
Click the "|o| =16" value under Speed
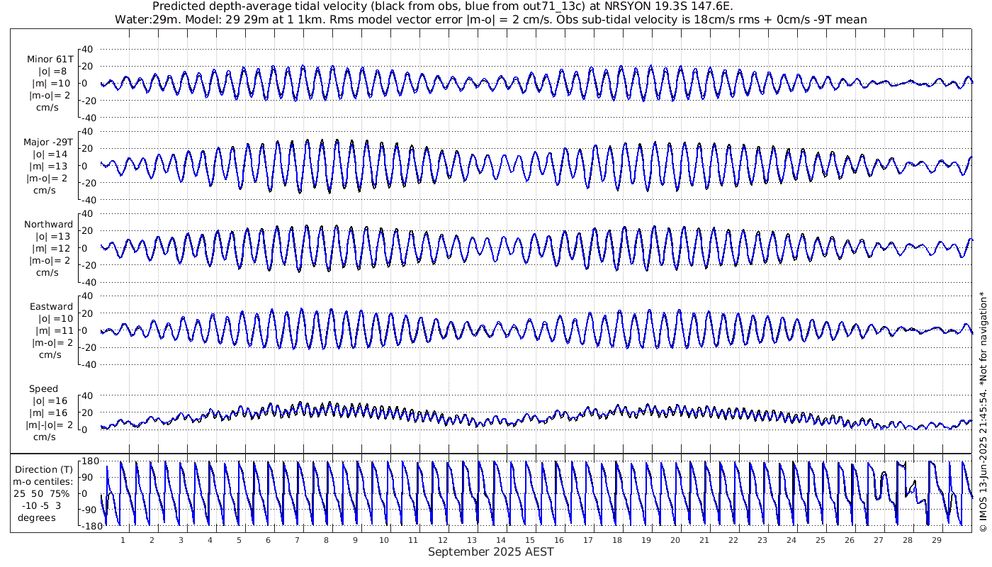coord(50,401)
